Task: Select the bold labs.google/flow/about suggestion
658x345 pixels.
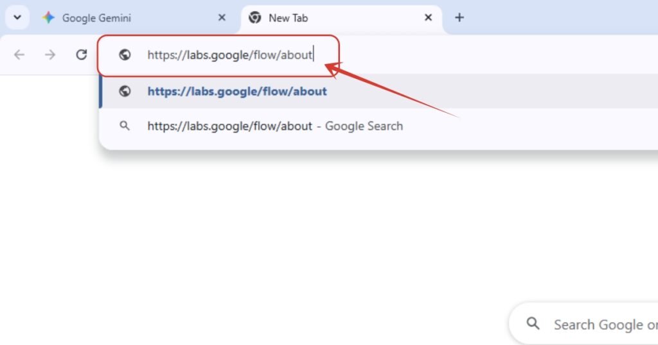Action: [x=237, y=91]
